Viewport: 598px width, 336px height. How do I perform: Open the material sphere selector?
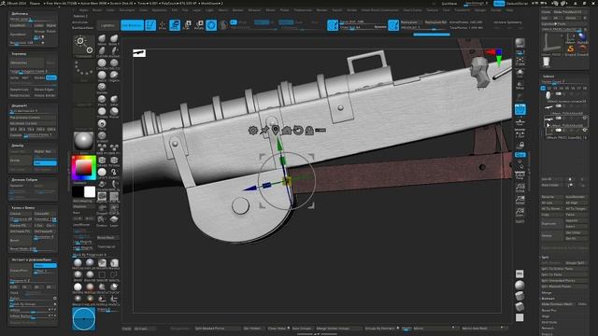(84, 141)
